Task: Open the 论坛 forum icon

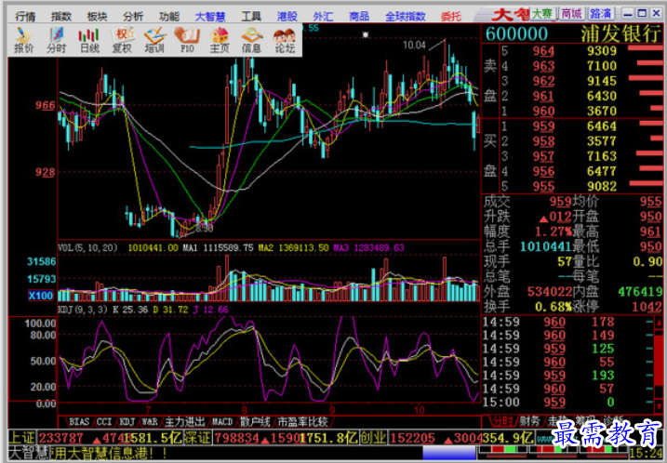Action: tap(285, 40)
